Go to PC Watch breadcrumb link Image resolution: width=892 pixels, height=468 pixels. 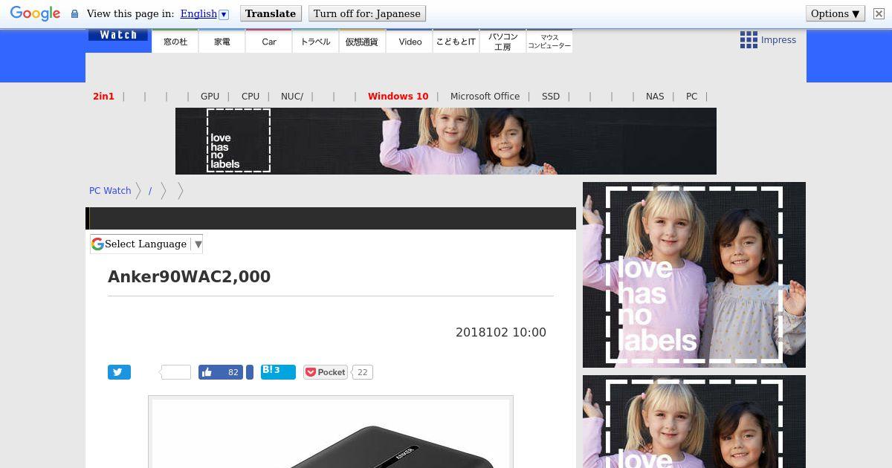point(110,191)
